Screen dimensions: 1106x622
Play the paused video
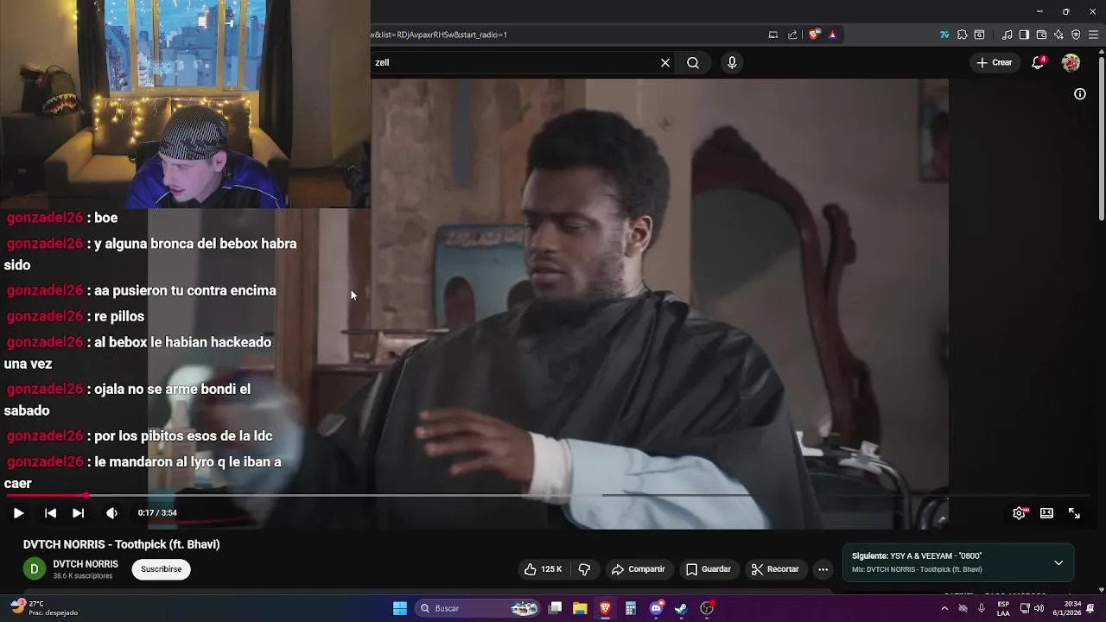point(18,513)
